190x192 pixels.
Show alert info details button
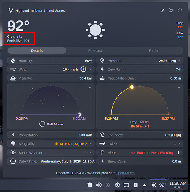click(x=178, y=152)
